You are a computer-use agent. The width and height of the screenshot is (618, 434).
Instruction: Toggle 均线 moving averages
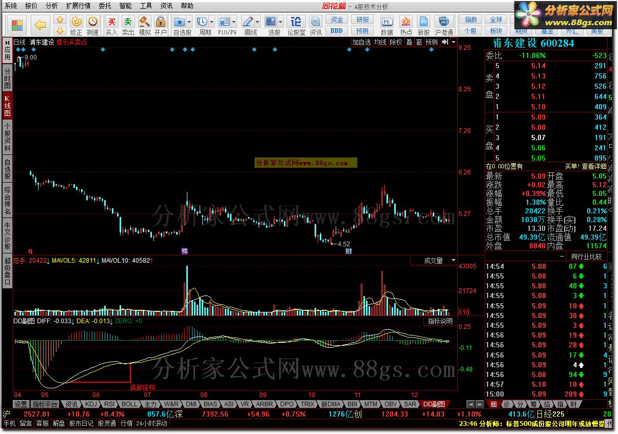click(x=380, y=42)
